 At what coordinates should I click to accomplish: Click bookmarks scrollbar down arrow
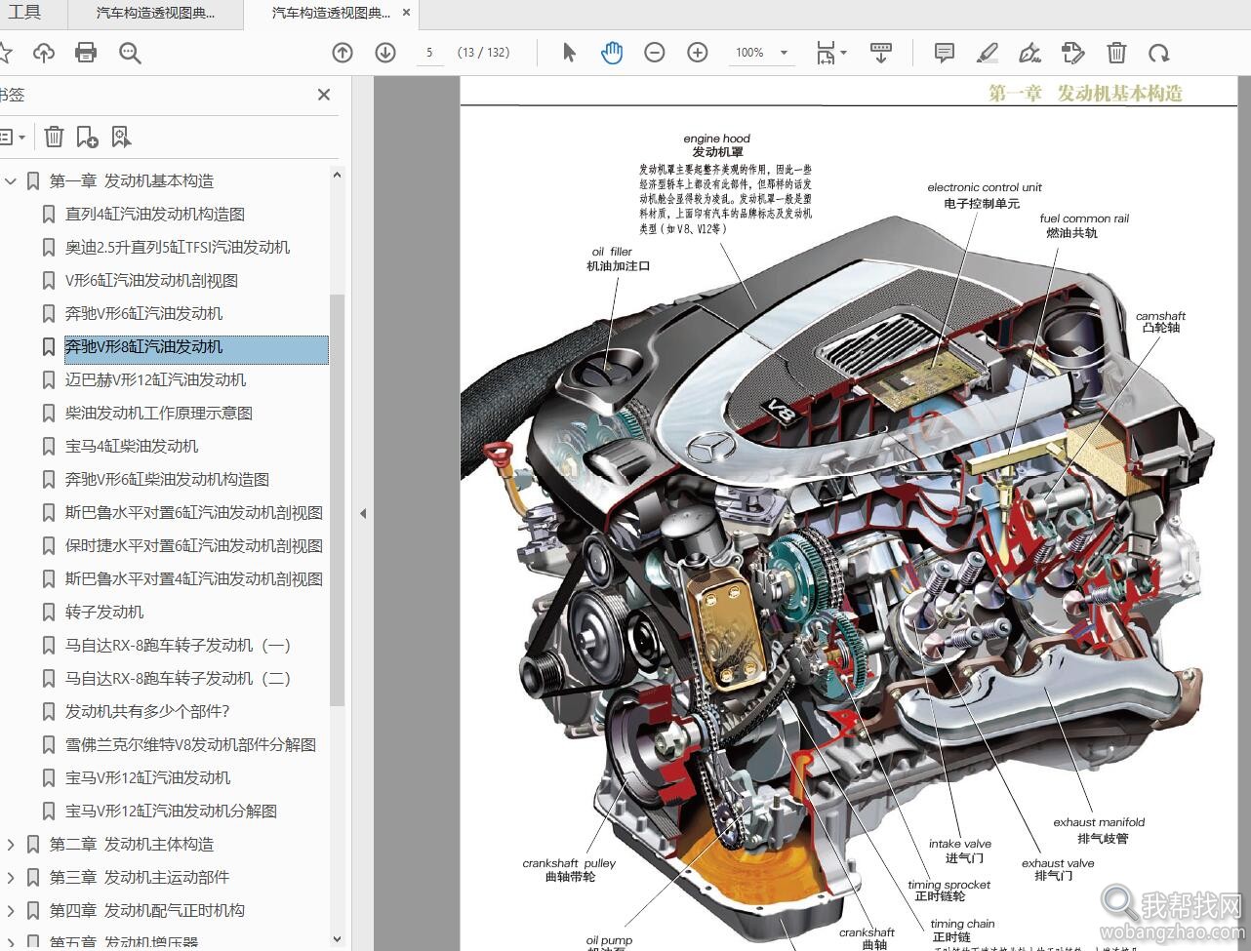click(x=337, y=939)
